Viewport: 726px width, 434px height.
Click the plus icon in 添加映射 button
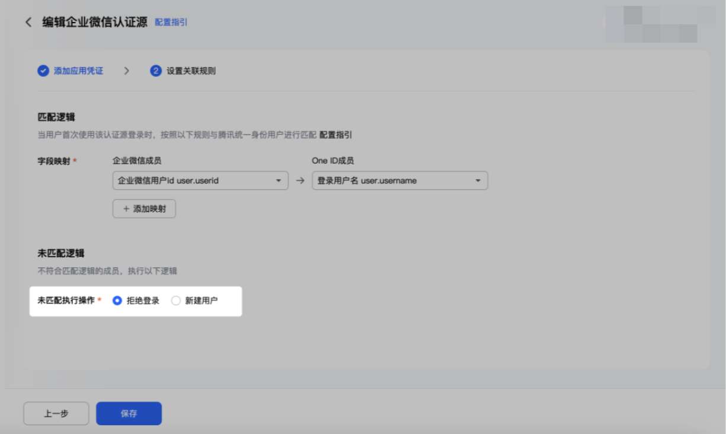tap(126, 209)
